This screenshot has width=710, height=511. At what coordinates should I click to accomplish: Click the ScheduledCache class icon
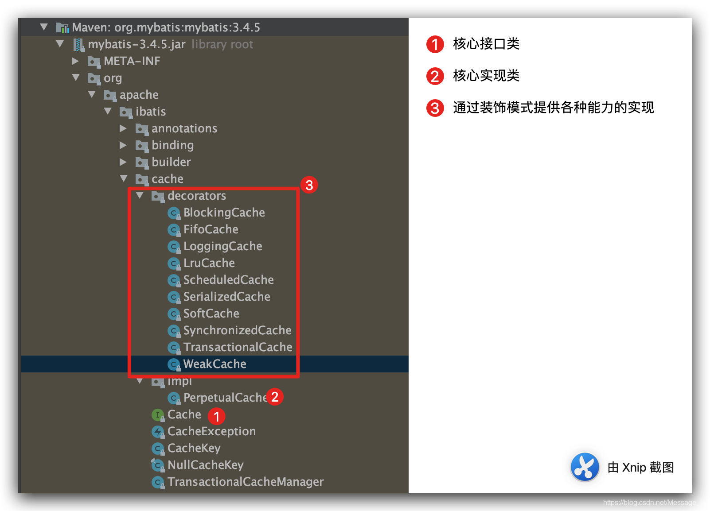[174, 280]
